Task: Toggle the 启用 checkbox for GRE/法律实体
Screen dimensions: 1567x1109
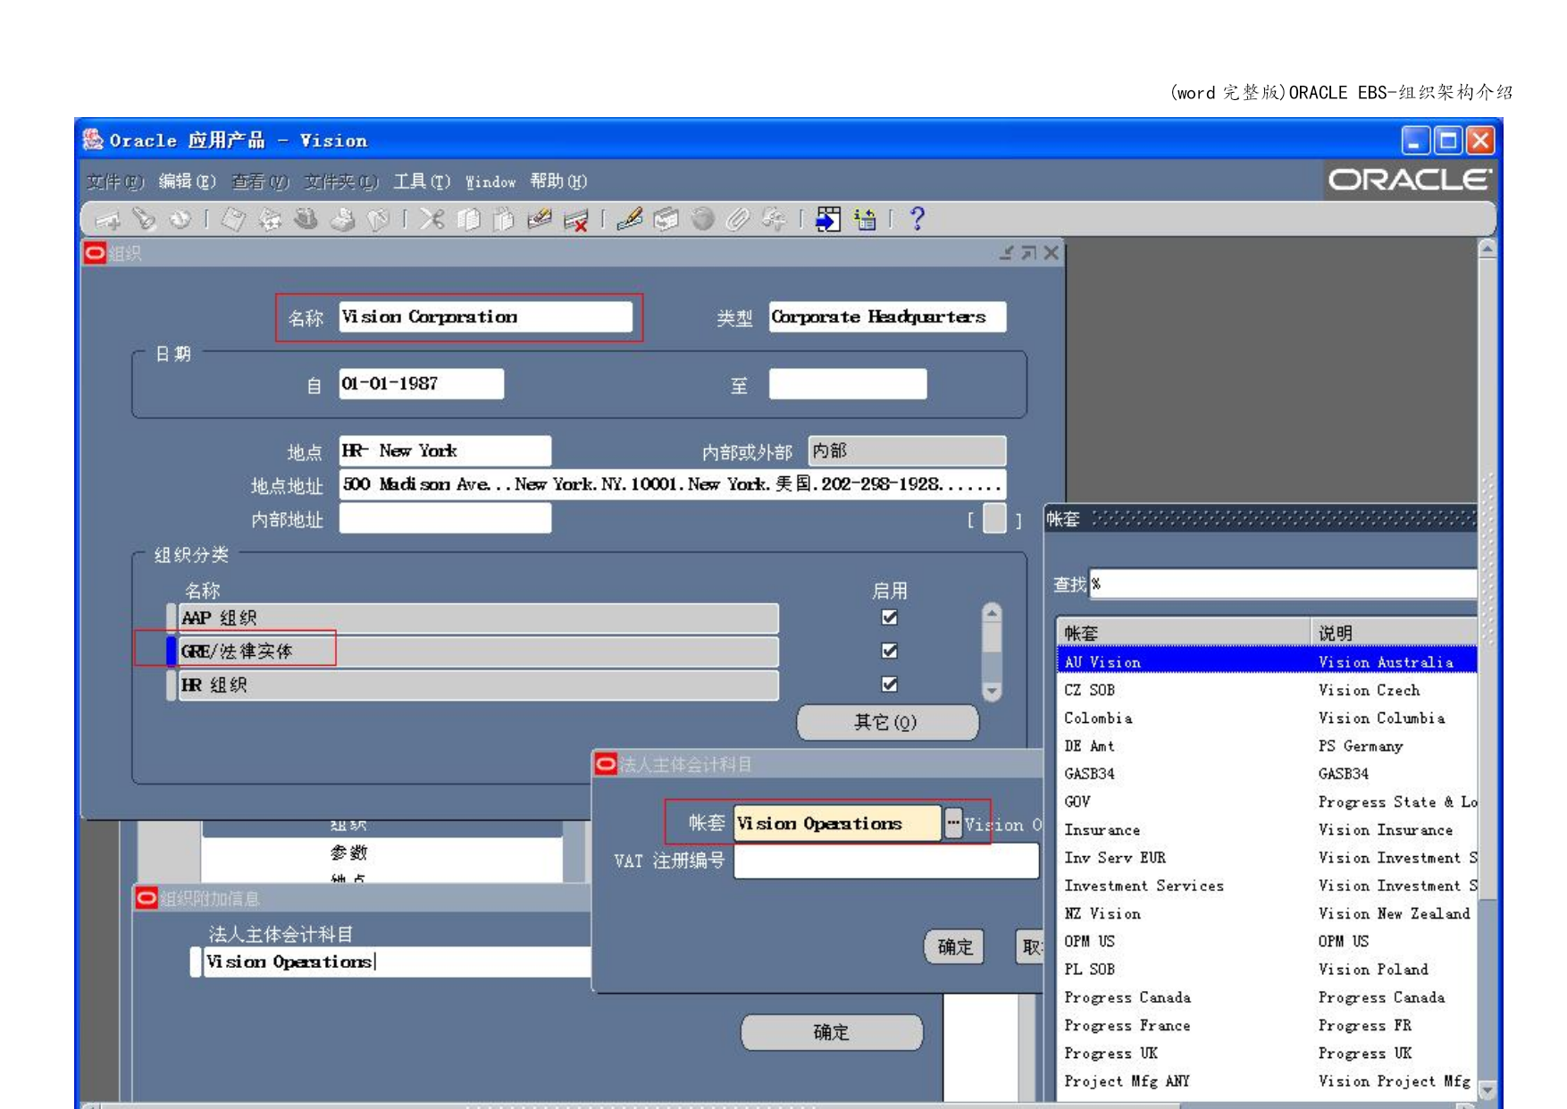Action: tap(889, 651)
